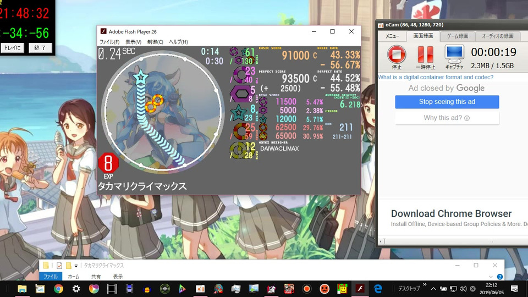Open the orange record circle app on taskbar
The height and width of the screenshot is (297, 528).
click(306, 289)
